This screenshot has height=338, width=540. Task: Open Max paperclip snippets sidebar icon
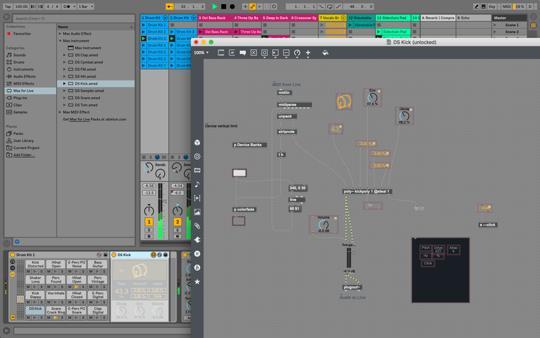coord(198,226)
